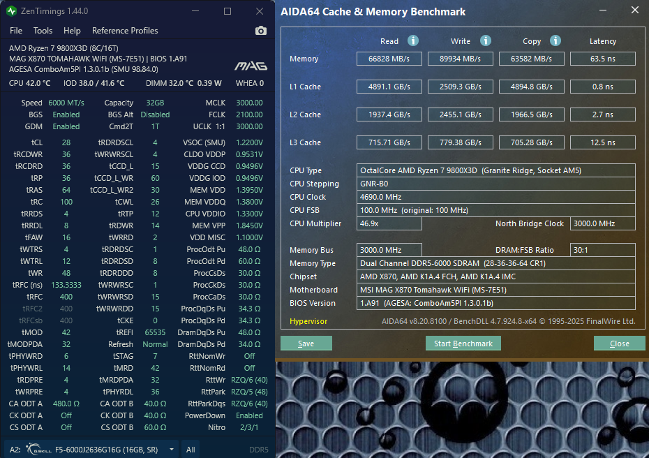Click the Memory Read value 66828 MB/s
This screenshot has height=458, width=649.
(x=389, y=59)
